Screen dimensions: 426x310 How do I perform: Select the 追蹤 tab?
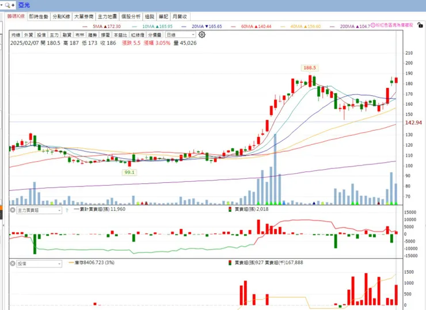150,17
